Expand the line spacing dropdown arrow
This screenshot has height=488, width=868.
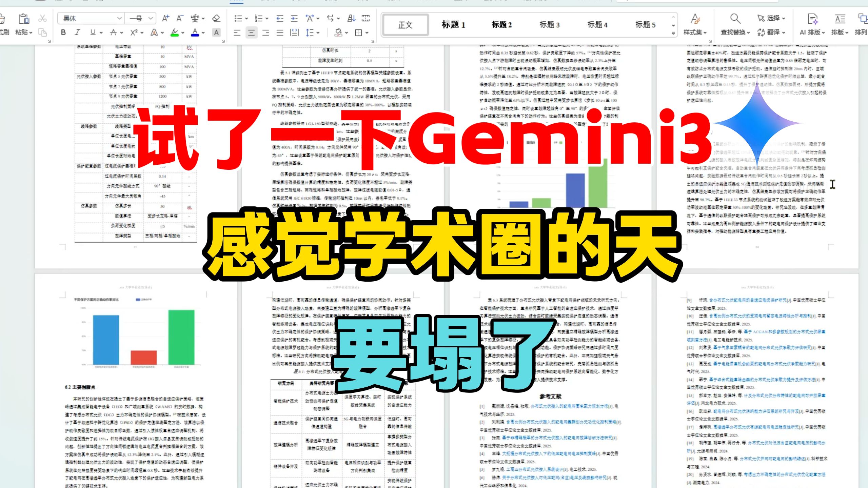click(x=318, y=33)
